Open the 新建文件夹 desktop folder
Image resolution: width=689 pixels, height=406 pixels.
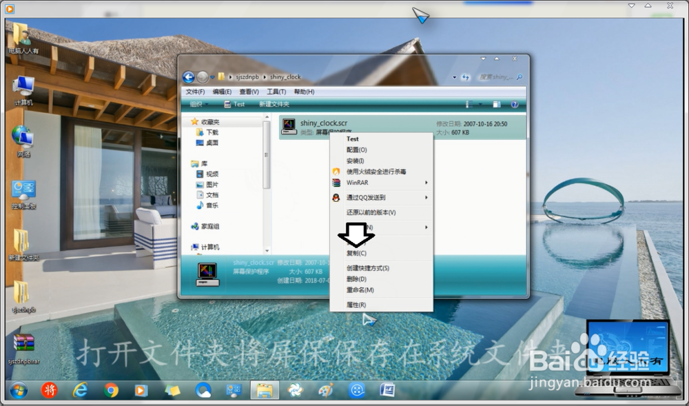coord(23,245)
